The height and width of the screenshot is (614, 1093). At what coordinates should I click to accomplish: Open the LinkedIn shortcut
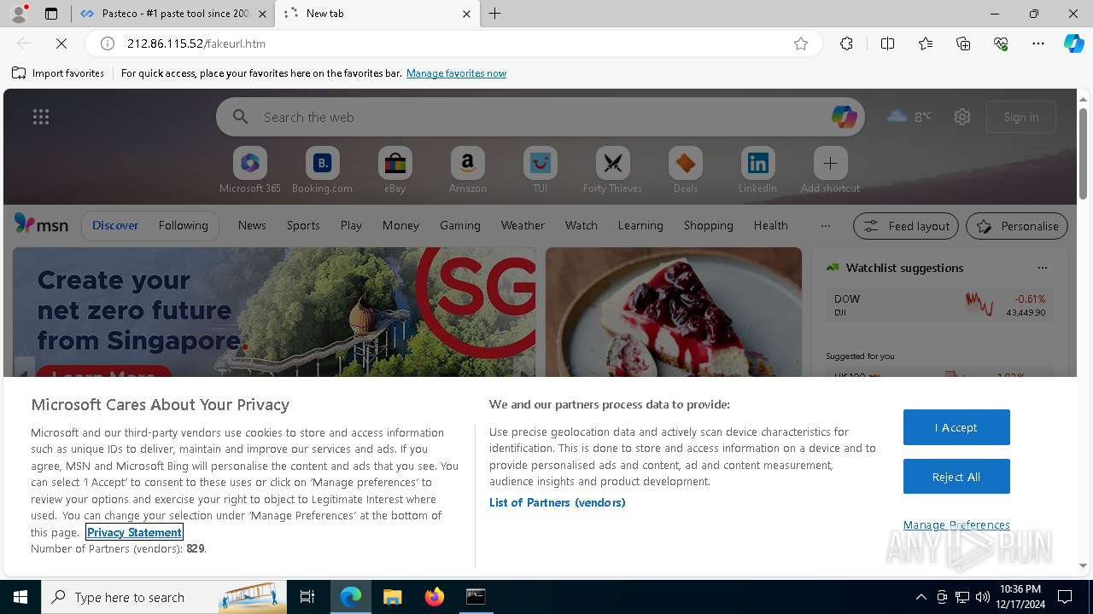(757, 170)
